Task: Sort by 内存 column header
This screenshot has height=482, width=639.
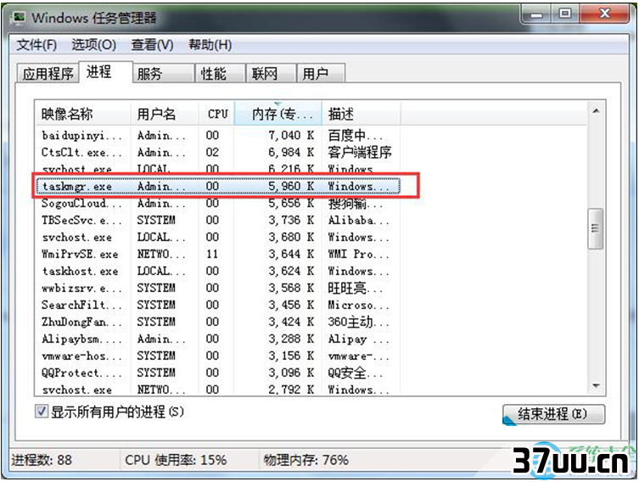Action: point(278,114)
